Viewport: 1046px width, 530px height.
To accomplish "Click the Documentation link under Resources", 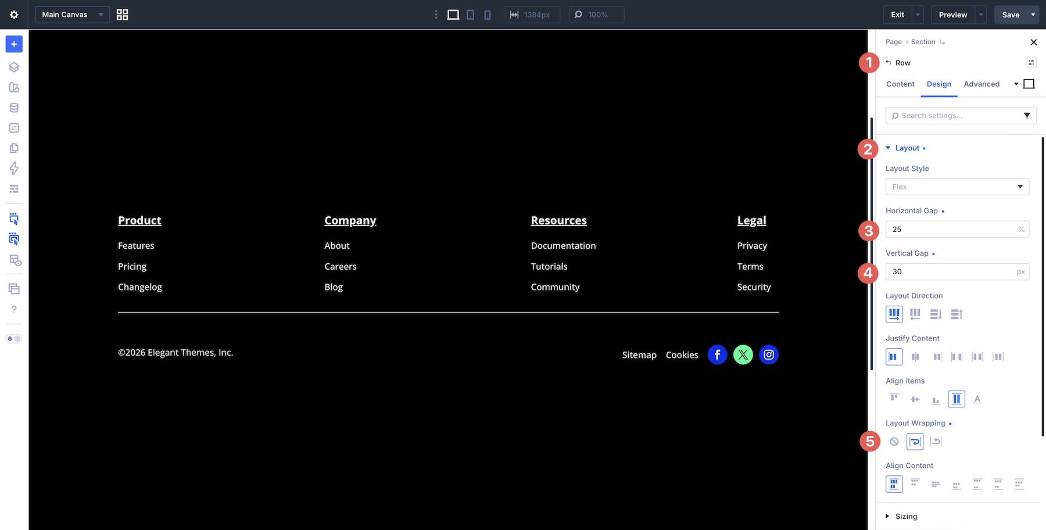I will [x=563, y=246].
